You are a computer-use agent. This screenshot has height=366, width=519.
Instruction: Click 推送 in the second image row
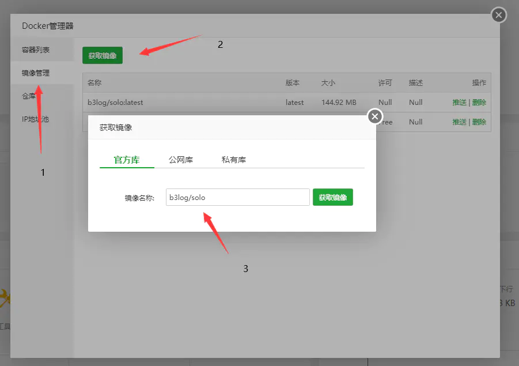click(x=459, y=122)
